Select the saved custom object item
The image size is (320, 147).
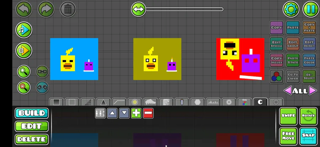click(x=100, y=113)
